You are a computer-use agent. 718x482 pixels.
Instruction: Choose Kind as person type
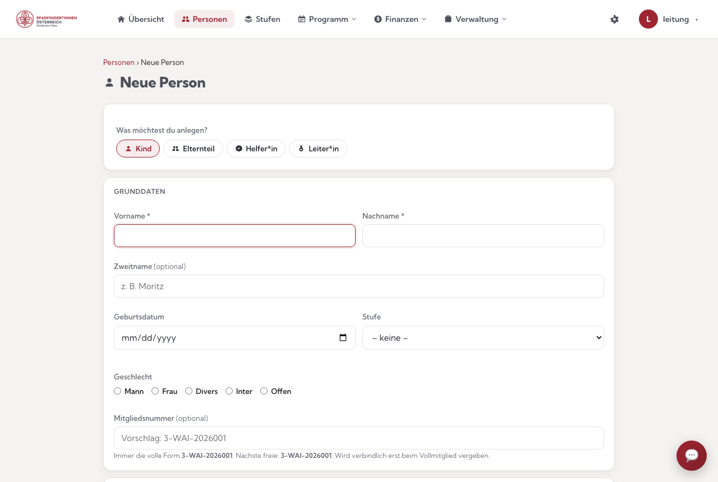pos(138,149)
